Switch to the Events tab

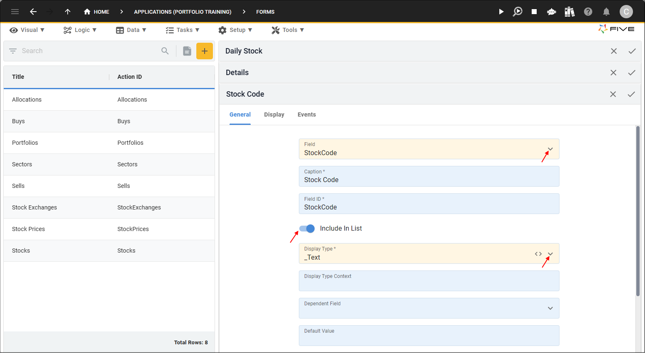(307, 114)
